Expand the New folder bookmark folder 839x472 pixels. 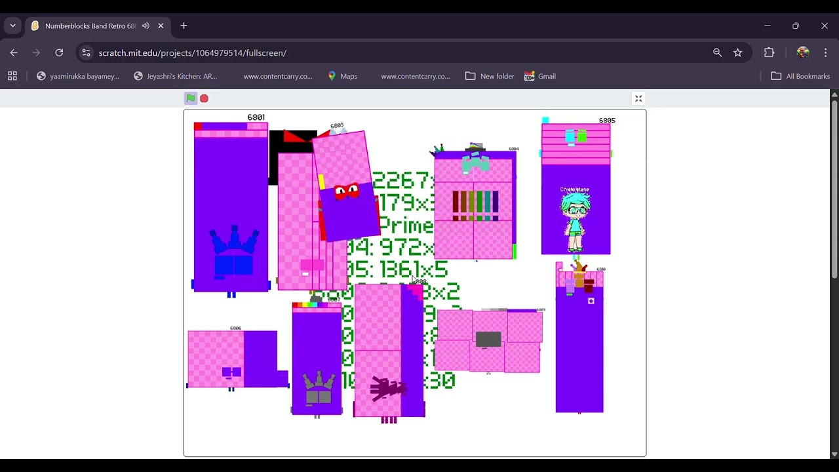[490, 76]
